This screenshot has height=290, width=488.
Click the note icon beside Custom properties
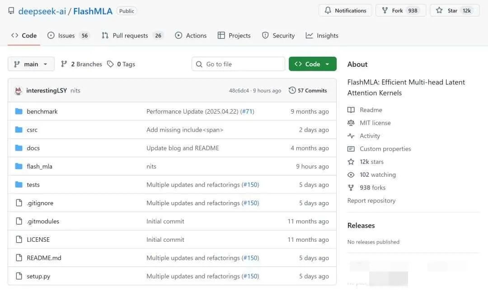pos(351,149)
